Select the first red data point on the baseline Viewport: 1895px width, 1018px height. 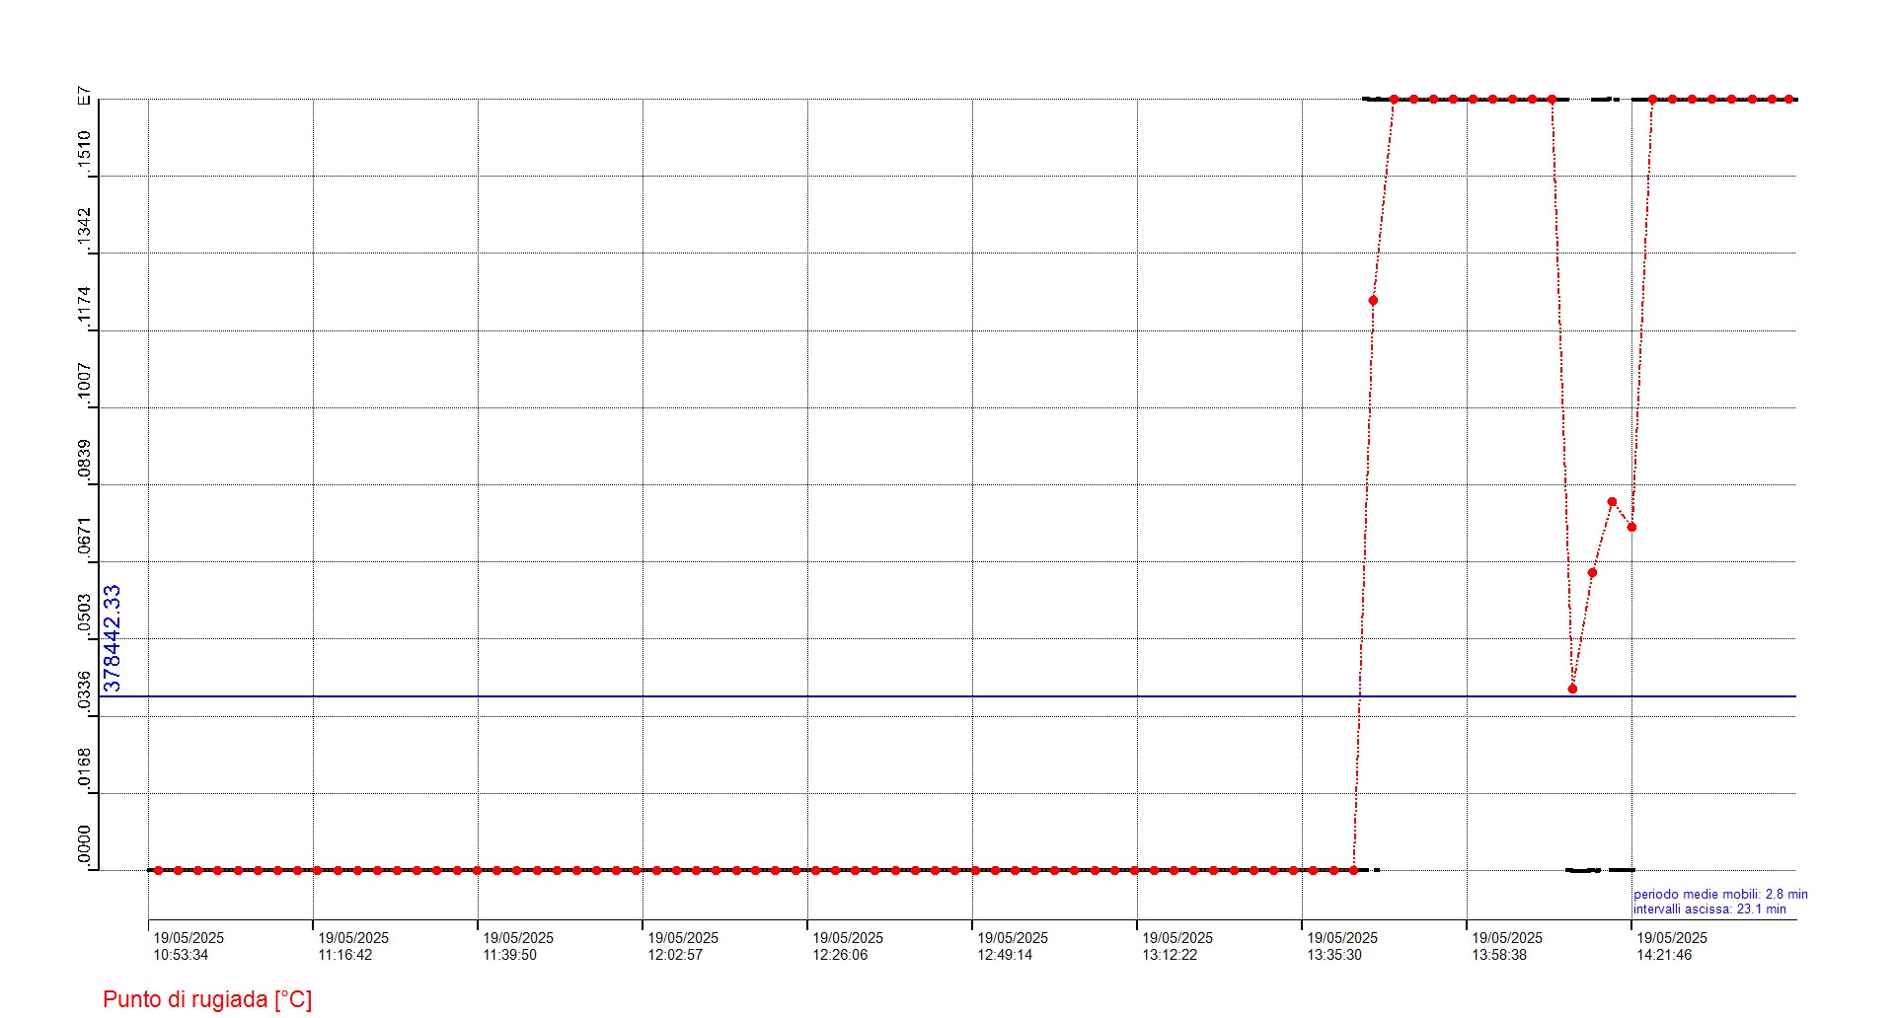click(x=158, y=870)
